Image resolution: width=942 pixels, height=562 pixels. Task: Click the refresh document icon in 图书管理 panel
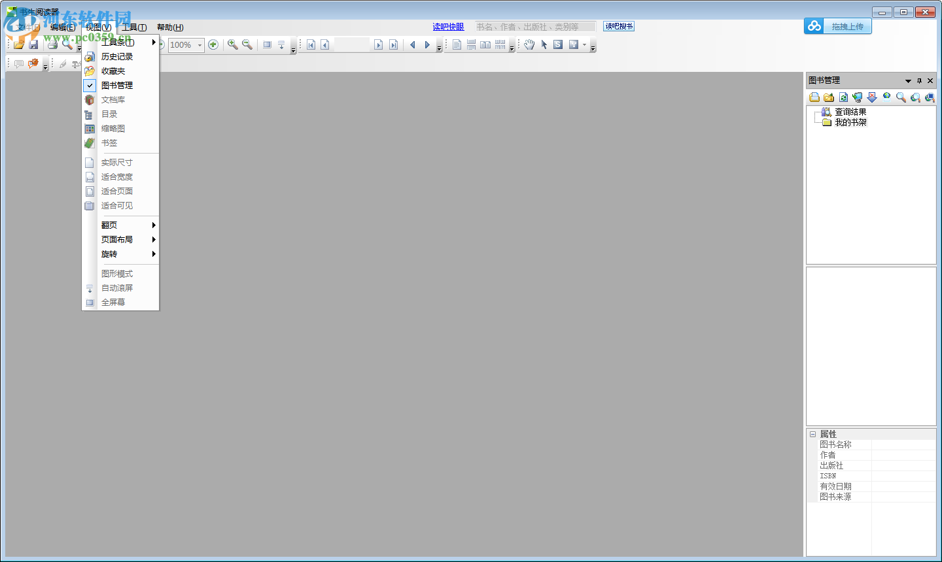(x=843, y=97)
